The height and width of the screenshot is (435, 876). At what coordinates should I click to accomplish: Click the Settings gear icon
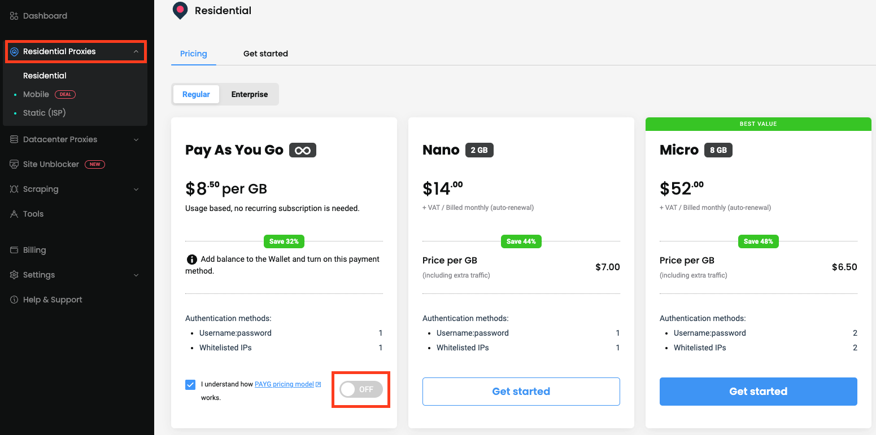tap(14, 275)
